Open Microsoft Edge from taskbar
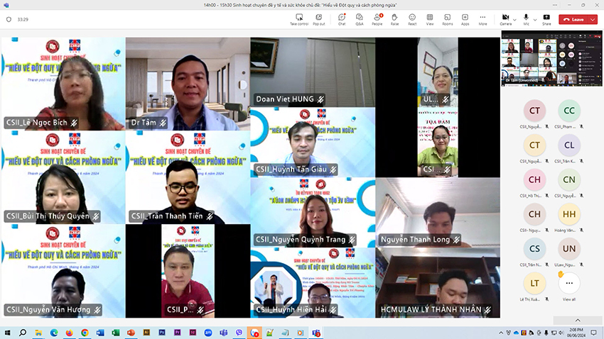Image resolution: width=604 pixels, height=339 pixels. [54, 333]
